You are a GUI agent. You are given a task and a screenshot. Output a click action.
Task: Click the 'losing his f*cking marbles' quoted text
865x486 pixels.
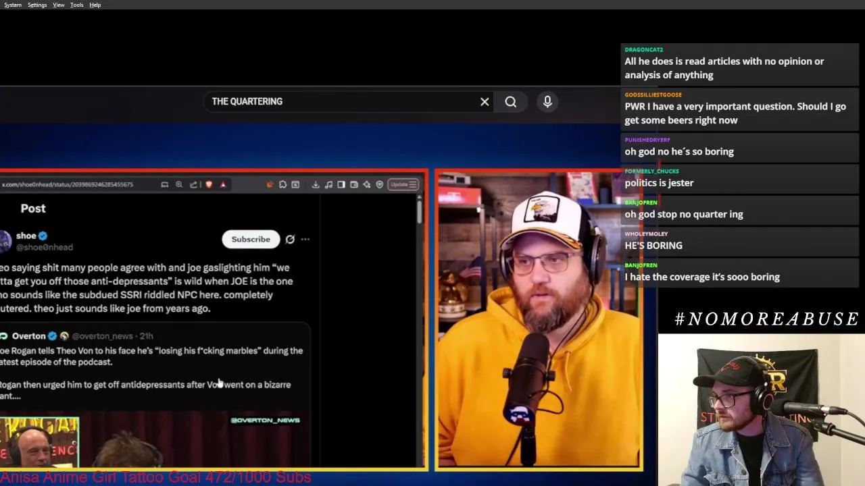click(x=151, y=356)
